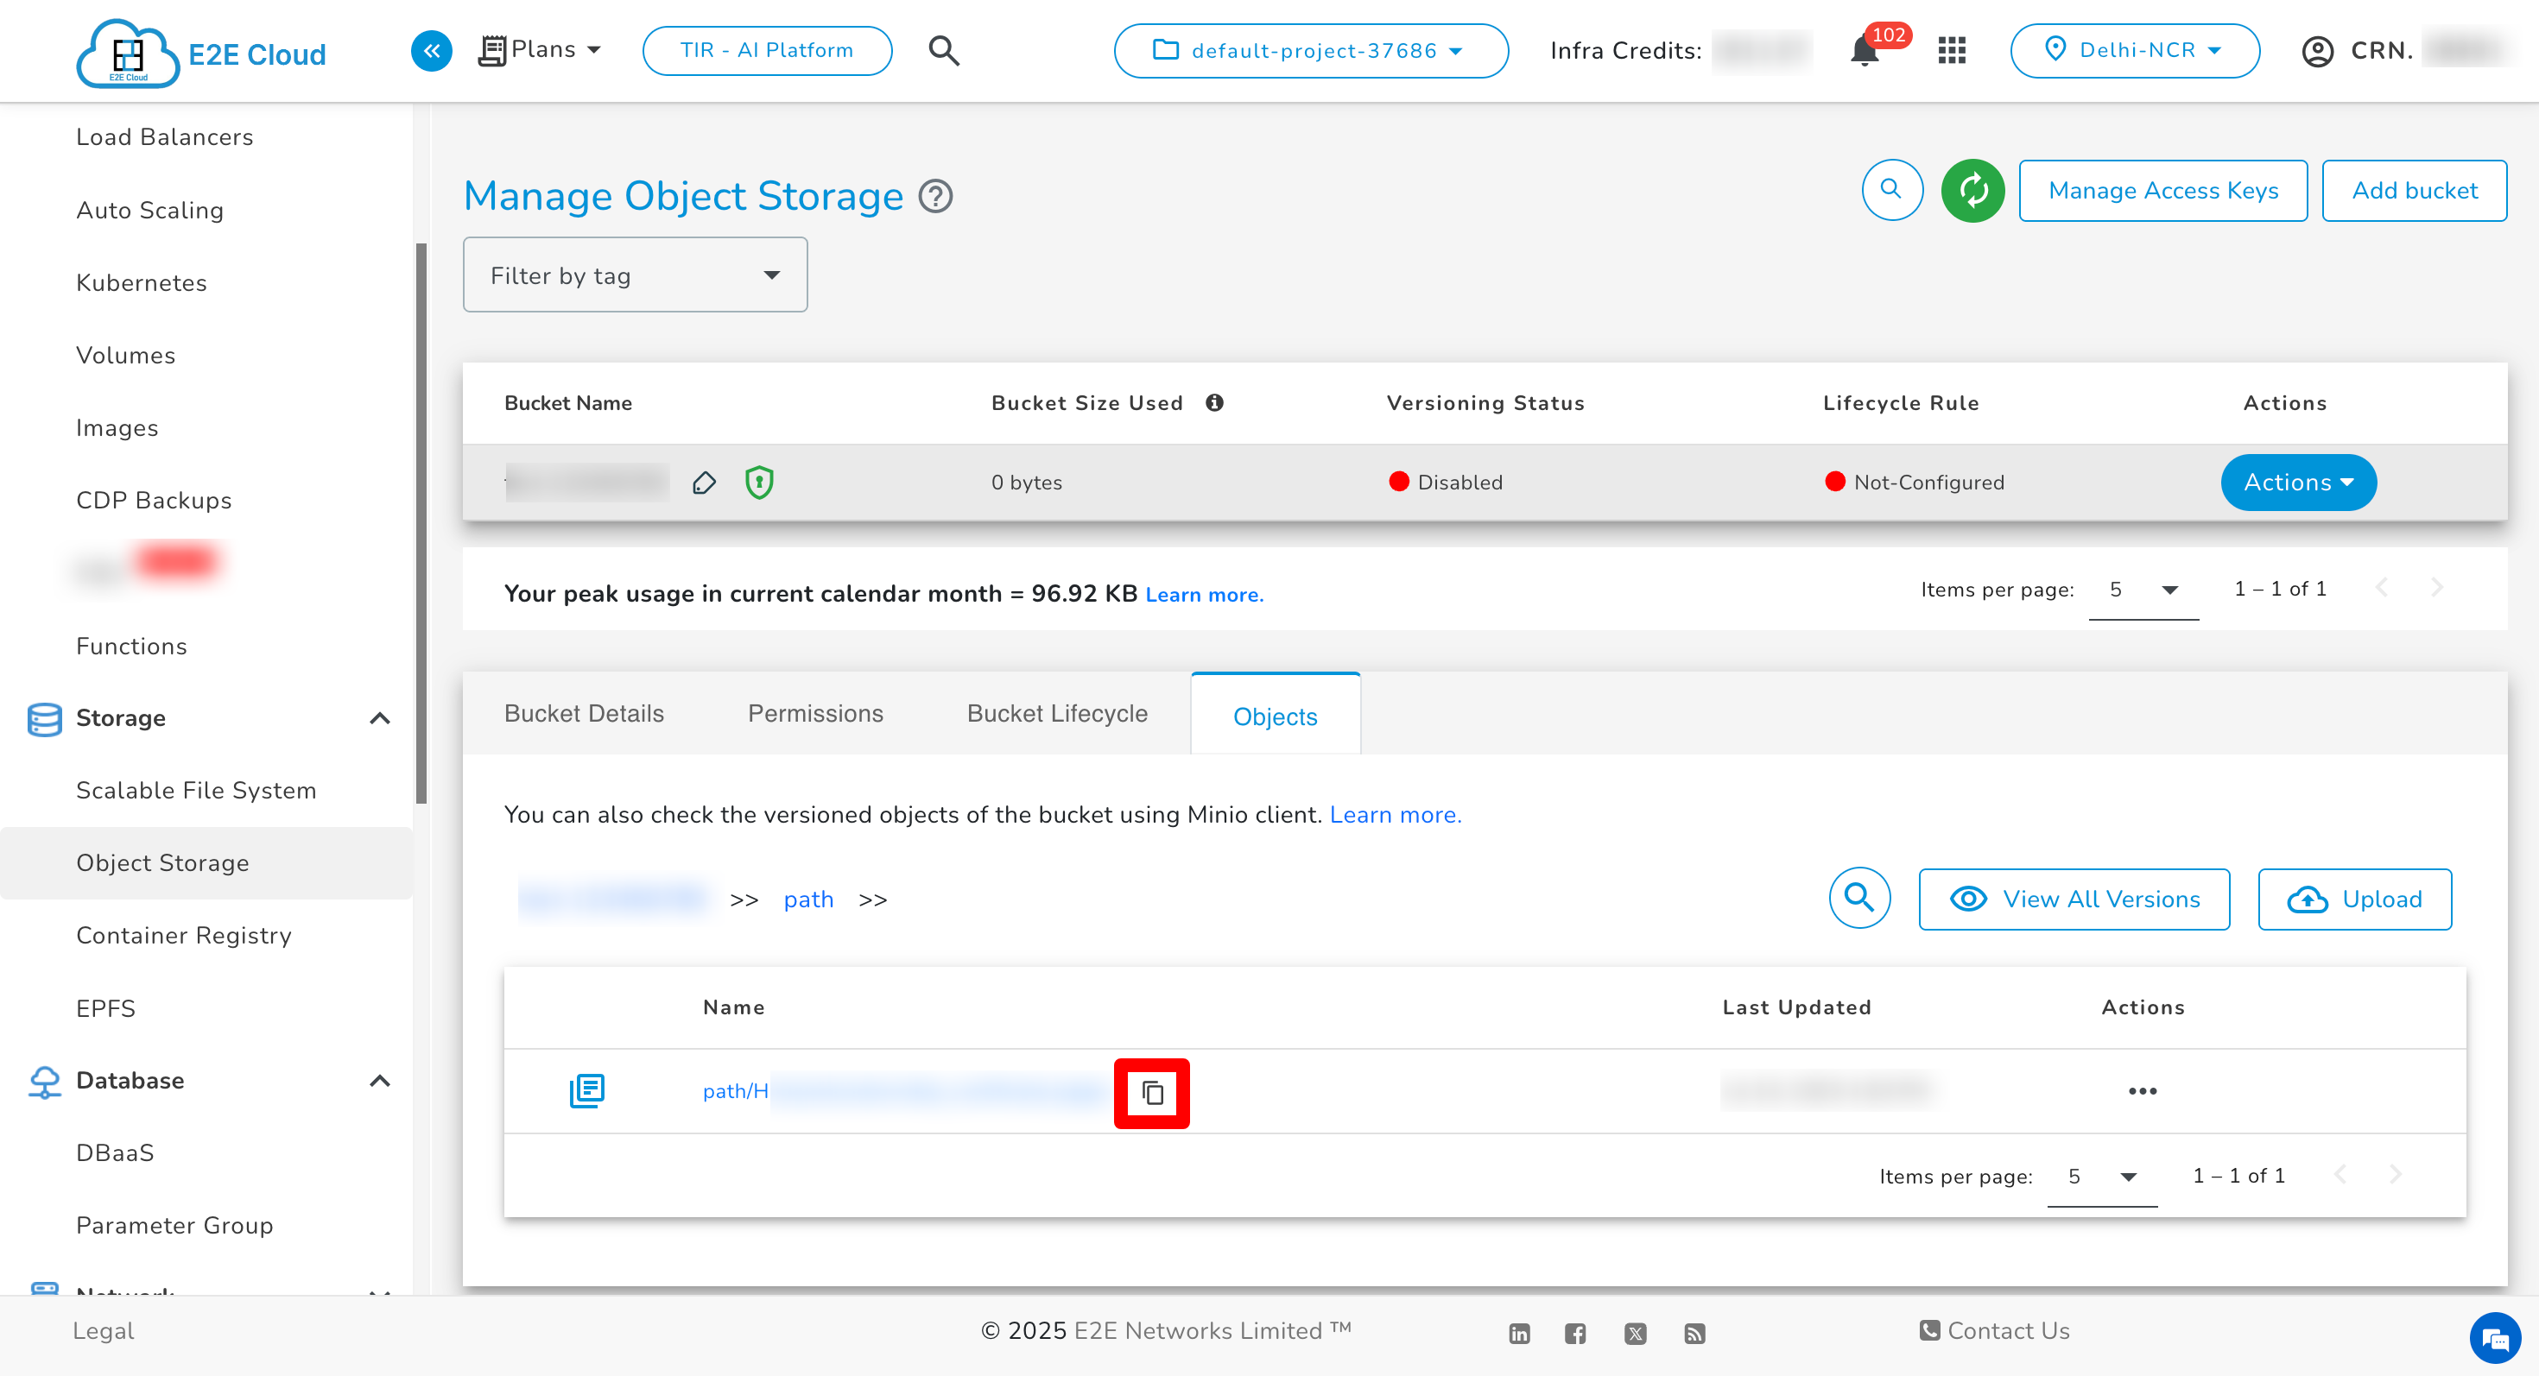2539x1376 pixels.
Task: Click TIR - AI Platform button
Action: [767, 50]
